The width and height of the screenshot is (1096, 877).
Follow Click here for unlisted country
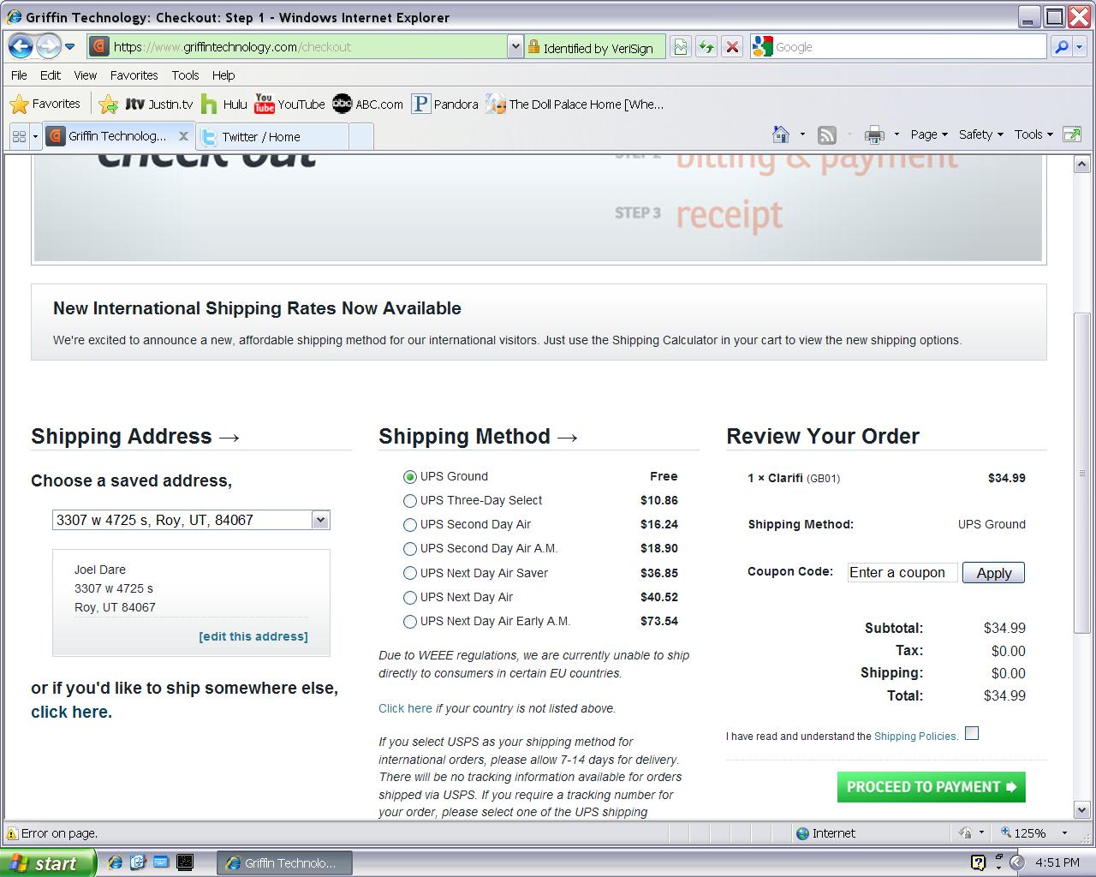pyautogui.click(x=405, y=708)
